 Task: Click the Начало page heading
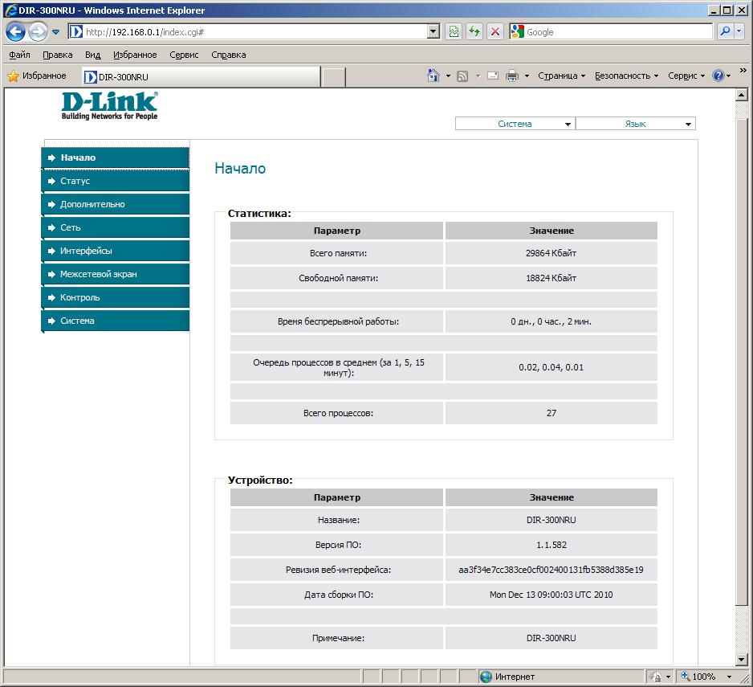pyautogui.click(x=240, y=168)
